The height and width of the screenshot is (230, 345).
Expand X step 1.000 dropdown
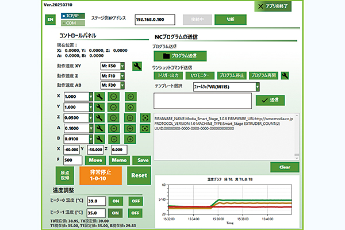pyautogui.click(x=91, y=97)
